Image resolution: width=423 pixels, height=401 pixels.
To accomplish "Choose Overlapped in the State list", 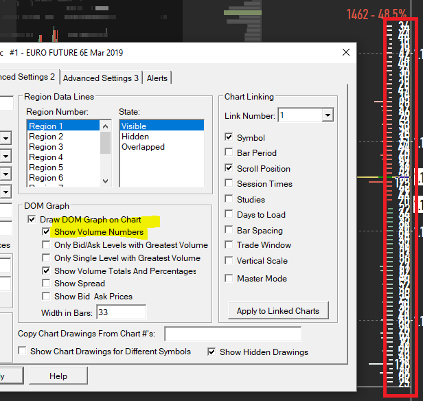I will [162, 147].
